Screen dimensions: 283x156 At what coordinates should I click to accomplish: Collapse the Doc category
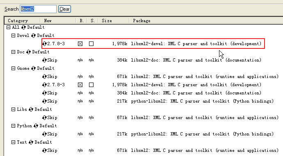click(x=13, y=52)
